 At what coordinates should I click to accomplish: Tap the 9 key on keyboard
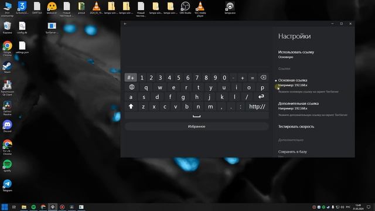pos(215,77)
